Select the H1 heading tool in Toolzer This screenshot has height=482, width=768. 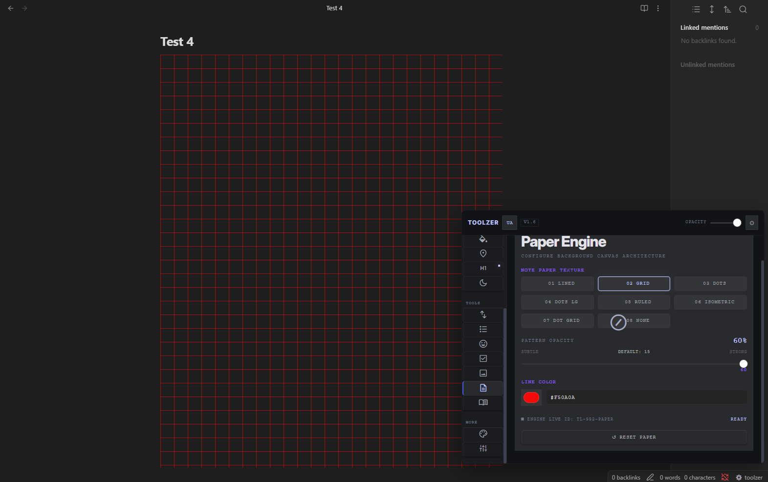(483, 268)
